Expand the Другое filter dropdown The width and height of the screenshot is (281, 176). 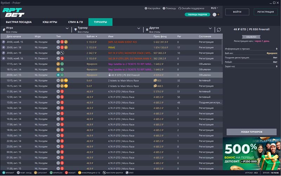point(210,28)
